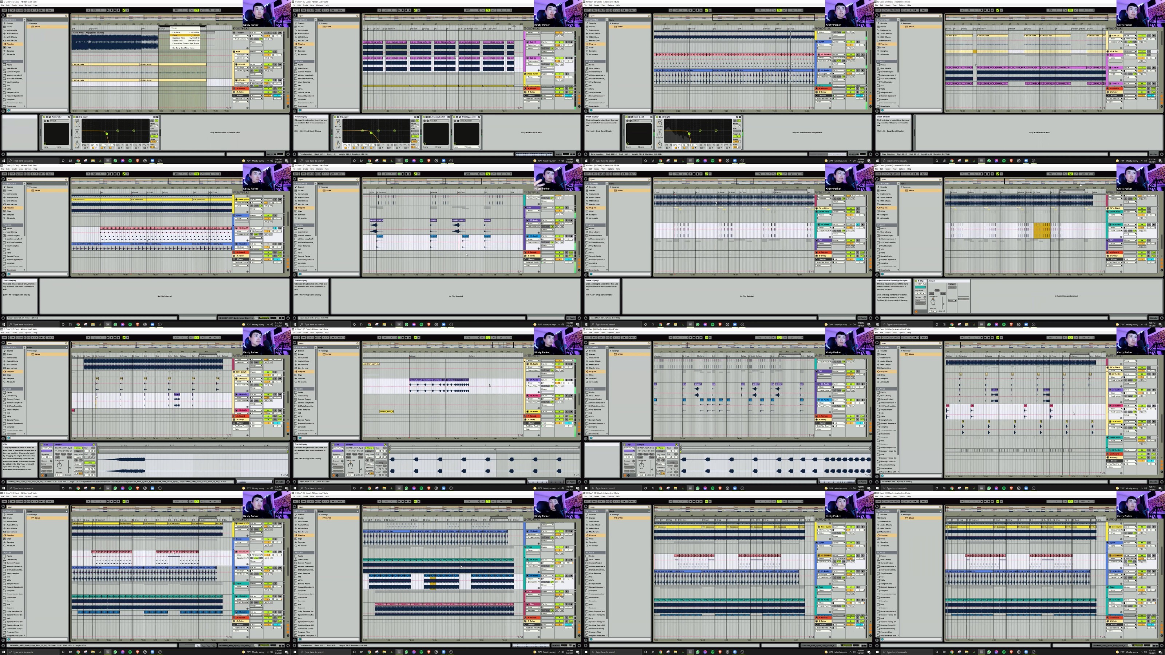Click Stop in the Copy-menu frame's transport
The height and width of the screenshot is (655, 1165).
(x=112, y=11)
